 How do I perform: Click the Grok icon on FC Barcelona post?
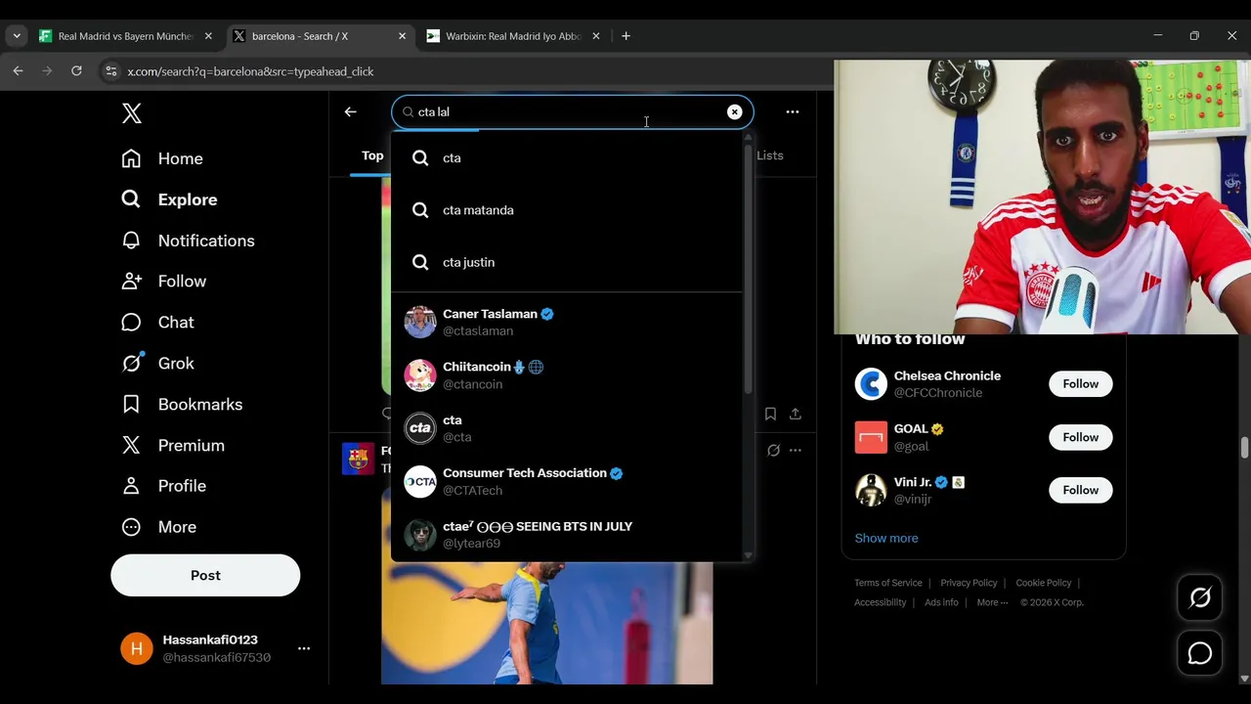[x=773, y=450]
